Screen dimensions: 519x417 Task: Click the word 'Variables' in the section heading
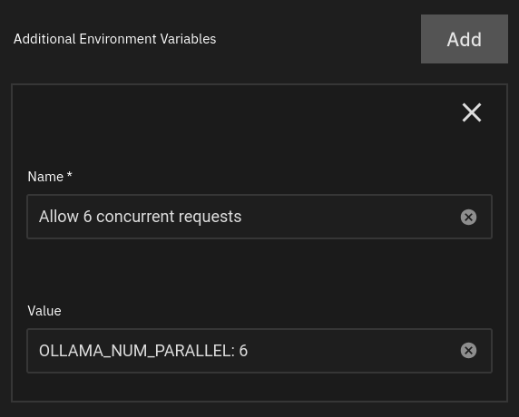[x=188, y=39]
